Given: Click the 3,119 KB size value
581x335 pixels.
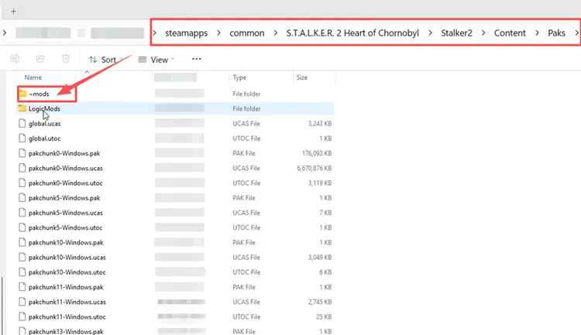Looking at the screenshot, I should (x=320, y=183).
